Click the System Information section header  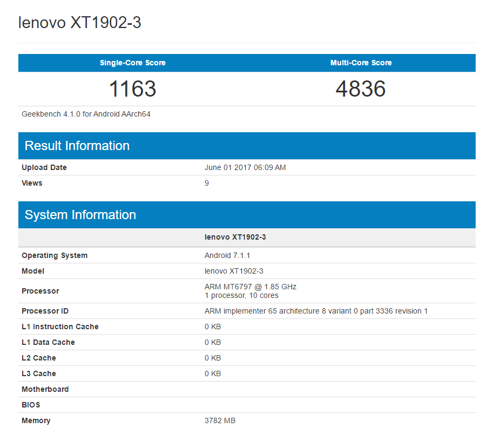[x=81, y=215]
